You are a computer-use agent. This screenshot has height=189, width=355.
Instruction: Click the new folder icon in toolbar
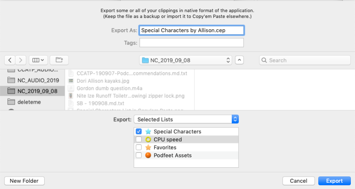click(59, 60)
